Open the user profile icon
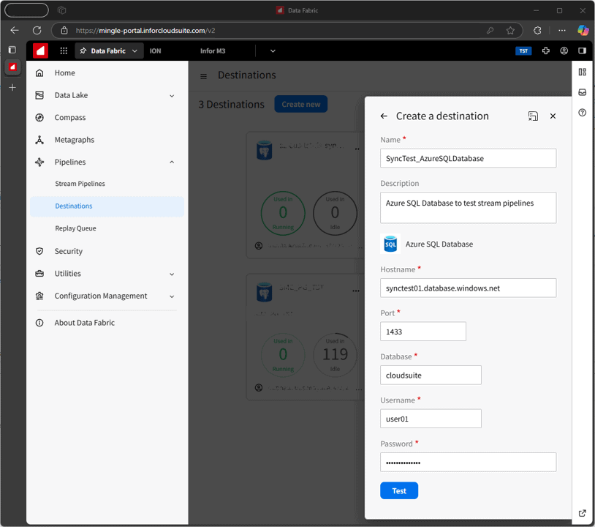 (564, 51)
